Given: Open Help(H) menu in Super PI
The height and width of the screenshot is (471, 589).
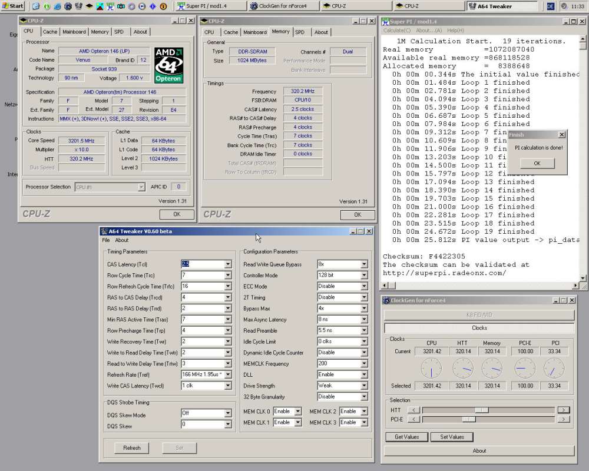Looking at the screenshot, I should point(456,31).
